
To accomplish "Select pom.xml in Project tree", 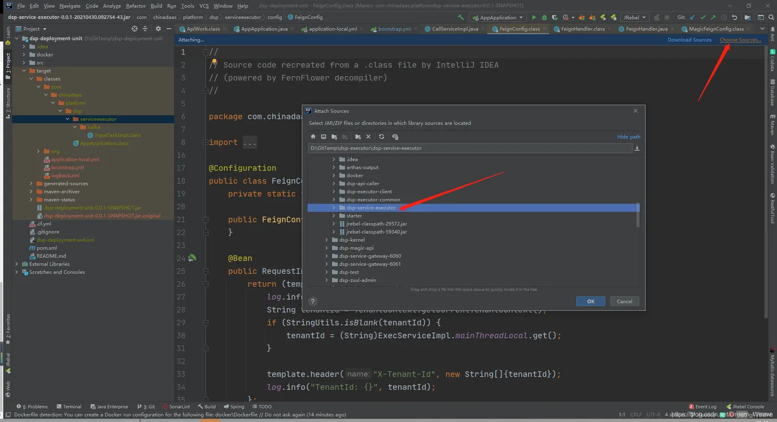I will tap(47, 248).
